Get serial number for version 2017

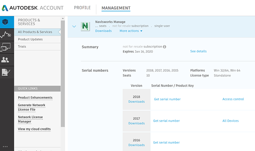(166, 121)
